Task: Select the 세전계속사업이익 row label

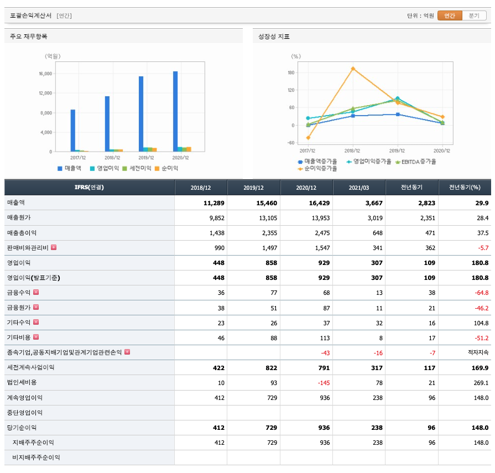Action: (x=30, y=367)
